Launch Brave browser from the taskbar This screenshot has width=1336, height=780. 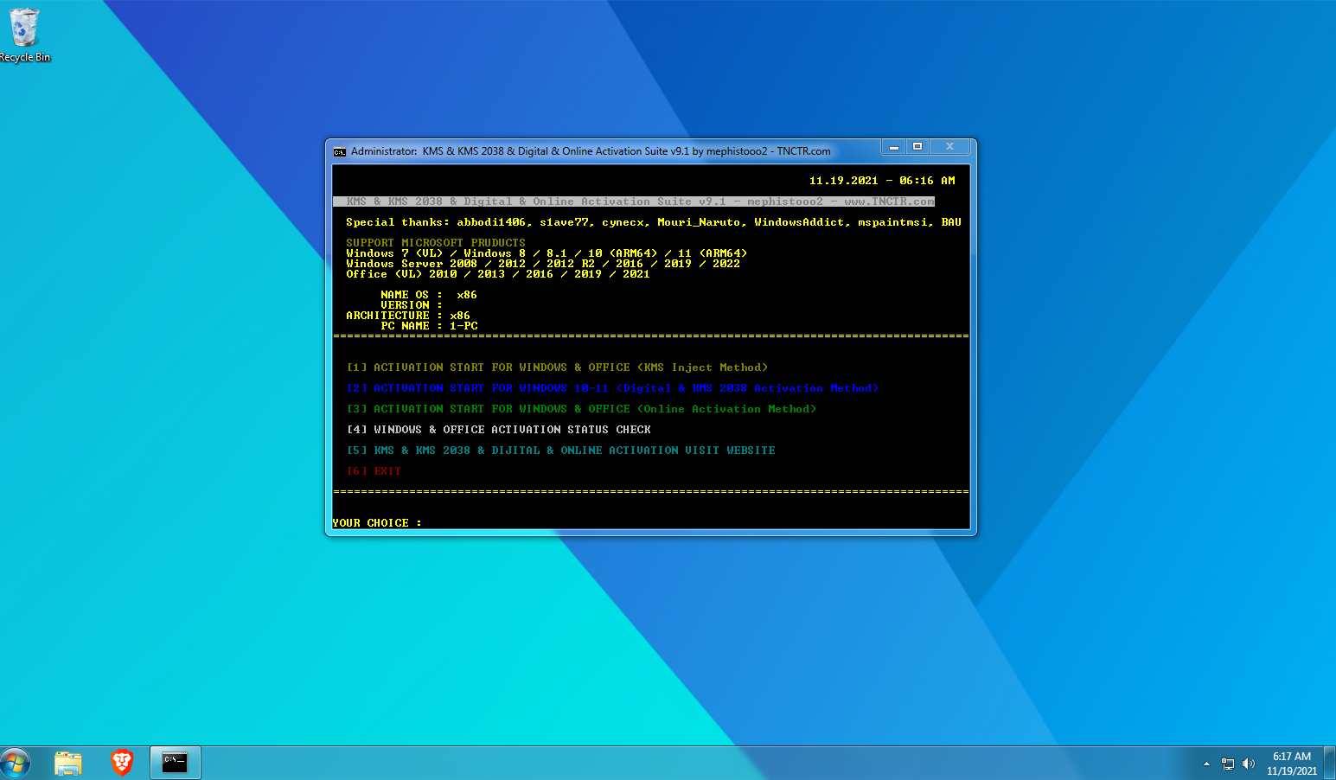tap(122, 763)
